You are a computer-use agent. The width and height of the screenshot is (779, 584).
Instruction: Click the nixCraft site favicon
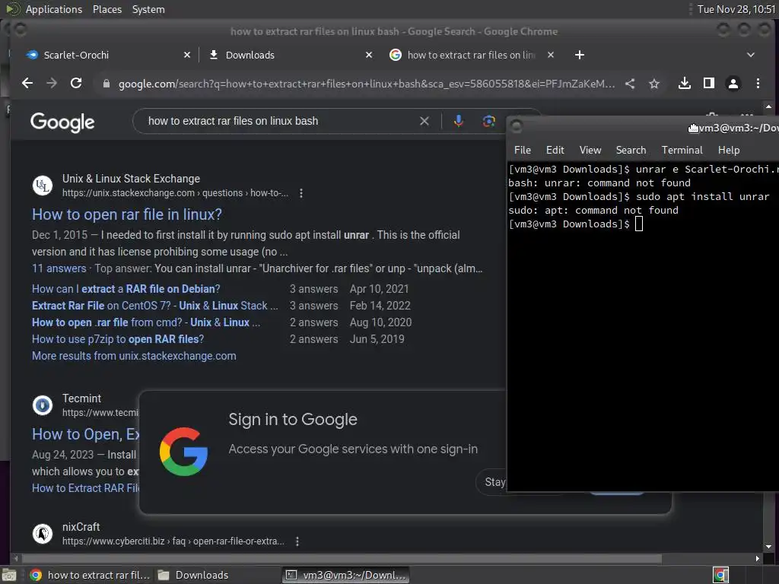[x=43, y=534]
